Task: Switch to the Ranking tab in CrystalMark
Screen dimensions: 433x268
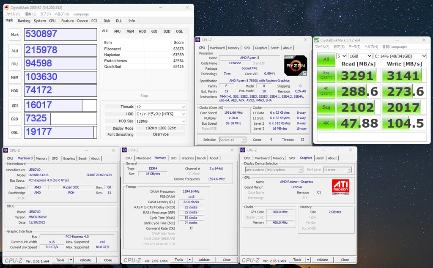Action: (x=24, y=21)
